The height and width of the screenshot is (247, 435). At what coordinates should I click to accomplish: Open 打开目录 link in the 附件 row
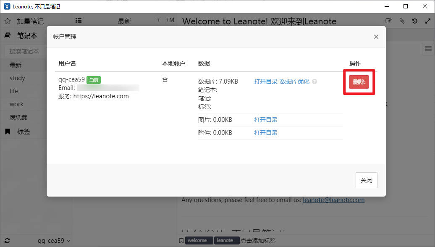tap(265, 133)
